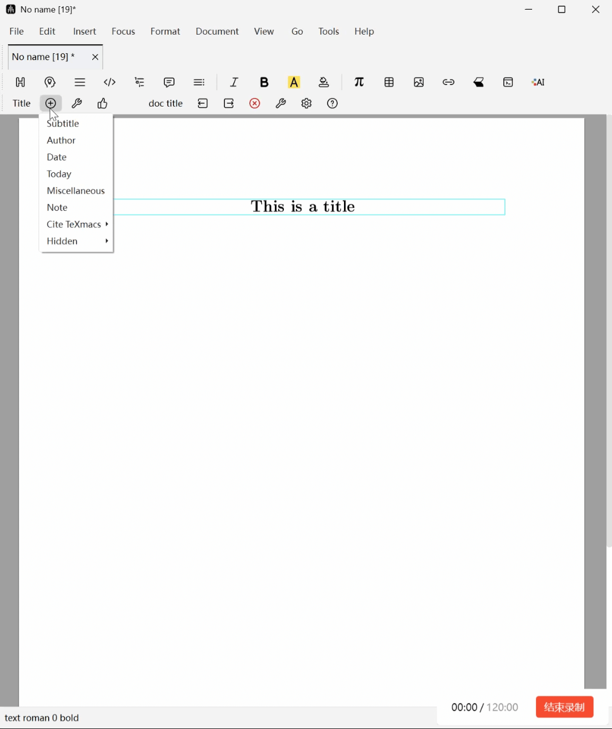Toggle bold formatting
612x729 pixels.
coord(264,82)
